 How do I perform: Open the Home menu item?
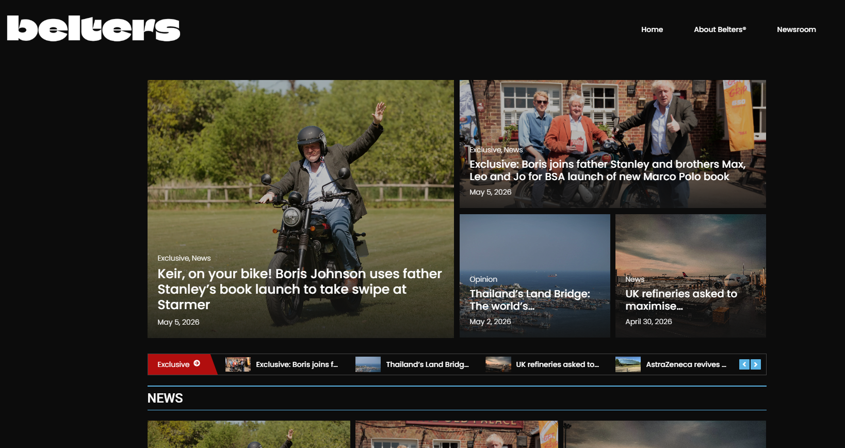[652, 29]
